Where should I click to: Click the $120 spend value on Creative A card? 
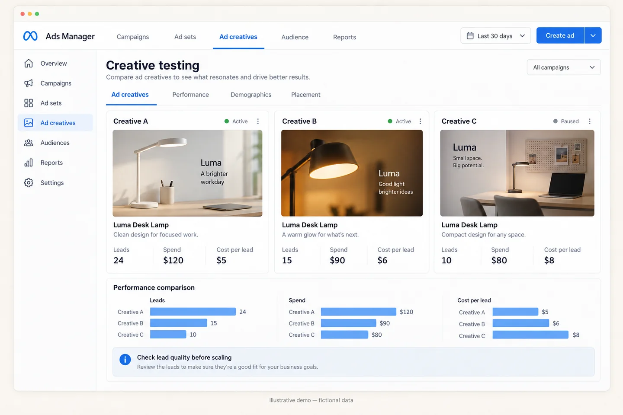click(x=173, y=260)
